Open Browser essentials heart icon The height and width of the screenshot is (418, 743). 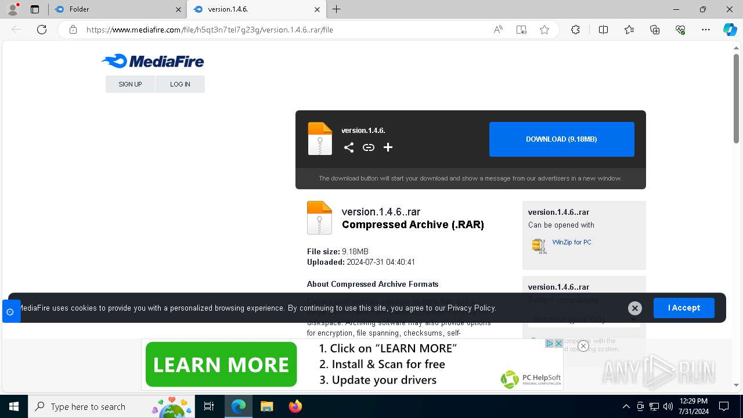click(680, 30)
